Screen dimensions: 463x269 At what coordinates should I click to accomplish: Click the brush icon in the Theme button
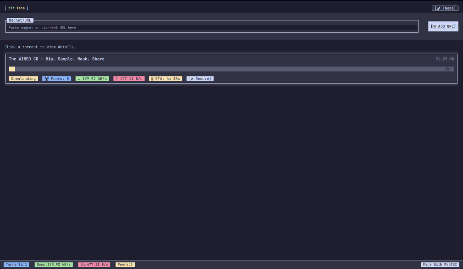[438, 8]
